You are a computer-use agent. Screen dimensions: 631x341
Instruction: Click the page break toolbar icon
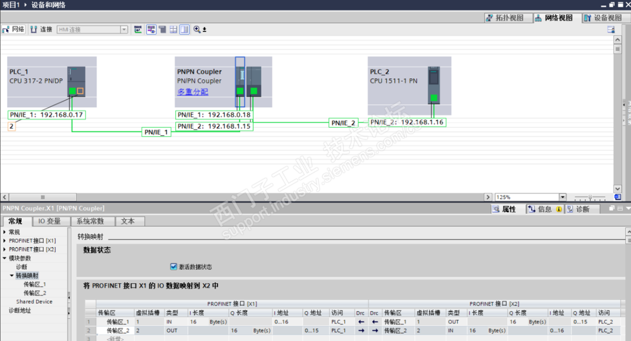coord(162,29)
